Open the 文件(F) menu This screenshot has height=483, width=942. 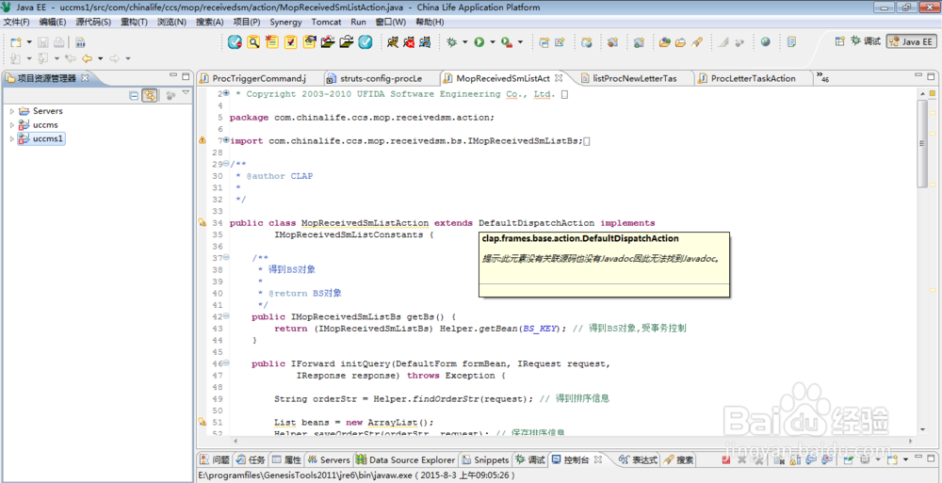16,22
